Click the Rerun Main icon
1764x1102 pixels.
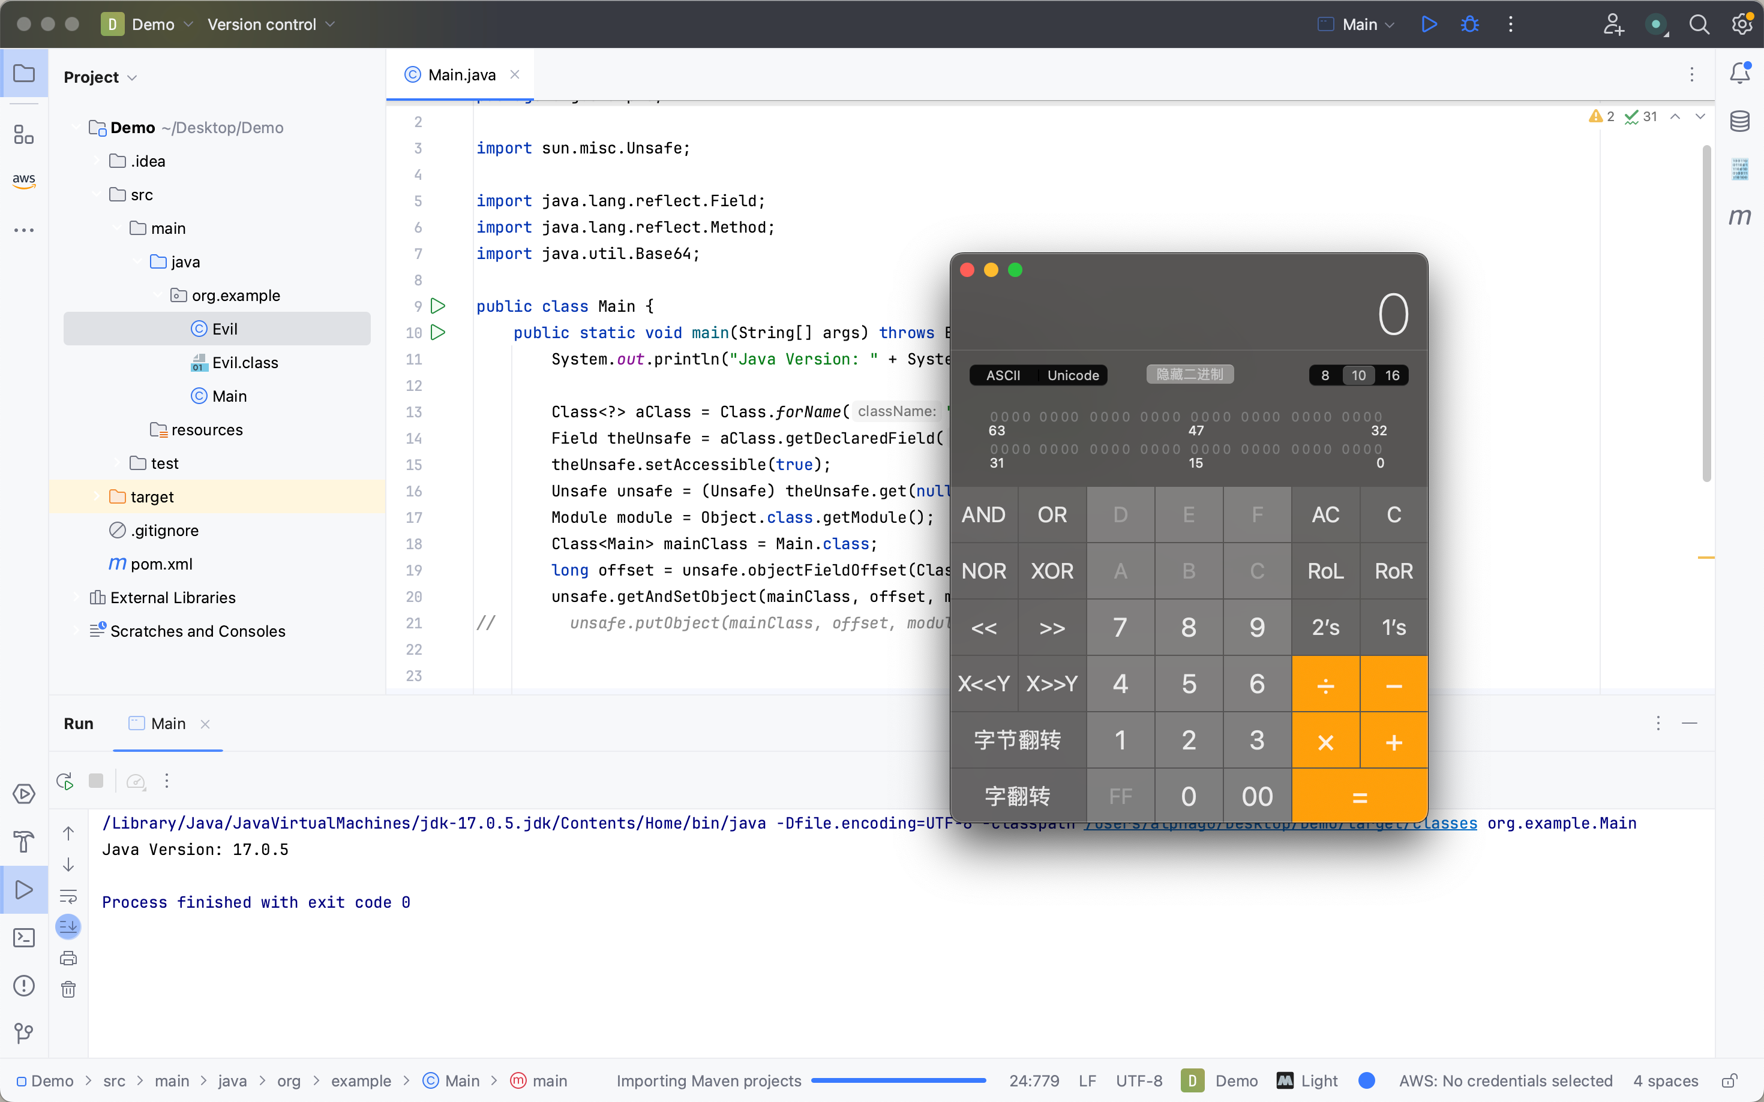65,781
